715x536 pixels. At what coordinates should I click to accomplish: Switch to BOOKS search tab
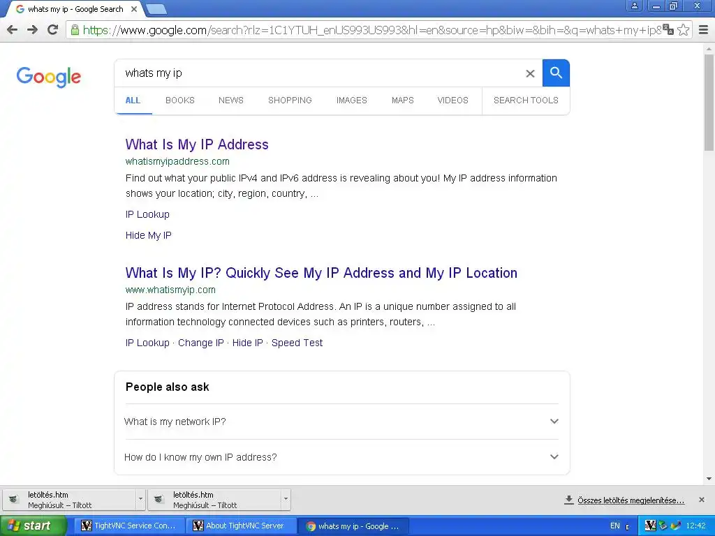(x=180, y=100)
